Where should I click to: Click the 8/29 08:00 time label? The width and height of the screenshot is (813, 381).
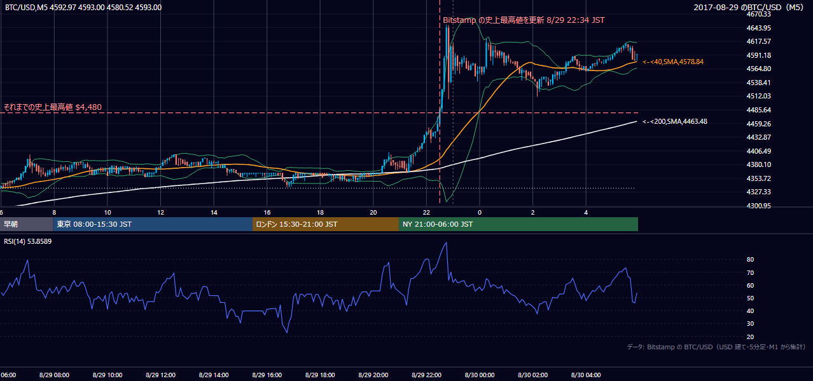(54, 375)
